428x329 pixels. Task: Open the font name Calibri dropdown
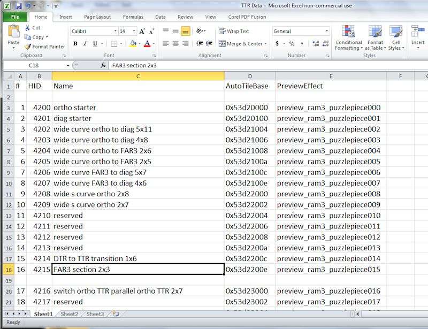(x=114, y=32)
